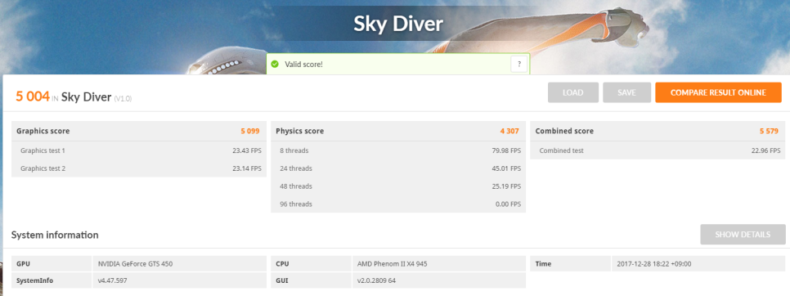Click the combined score value 5 579
Screen dimensions: 790x296
[770, 131]
